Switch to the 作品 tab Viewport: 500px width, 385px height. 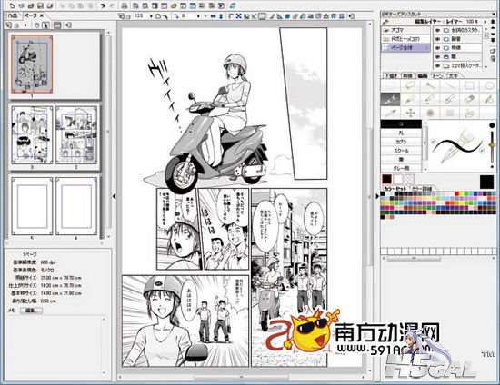[x=13, y=15]
